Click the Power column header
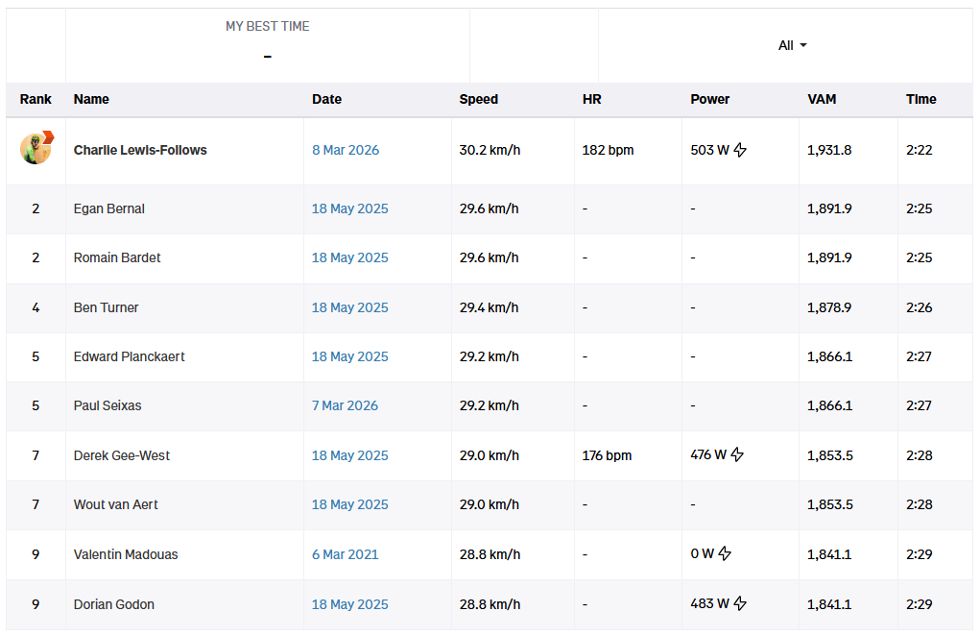The height and width of the screenshot is (636, 980). coord(709,99)
